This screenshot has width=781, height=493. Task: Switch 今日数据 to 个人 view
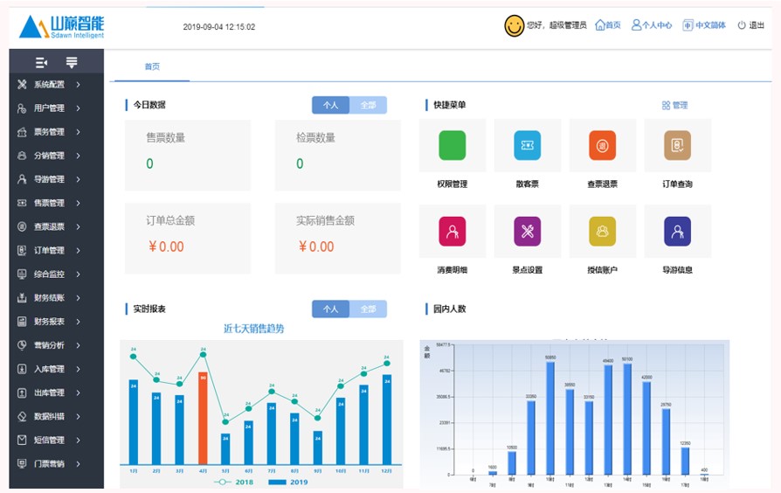tap(330, 105)
